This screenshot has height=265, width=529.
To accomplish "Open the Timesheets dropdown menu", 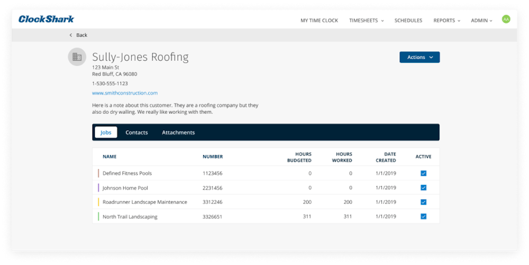I will point(366,21).
